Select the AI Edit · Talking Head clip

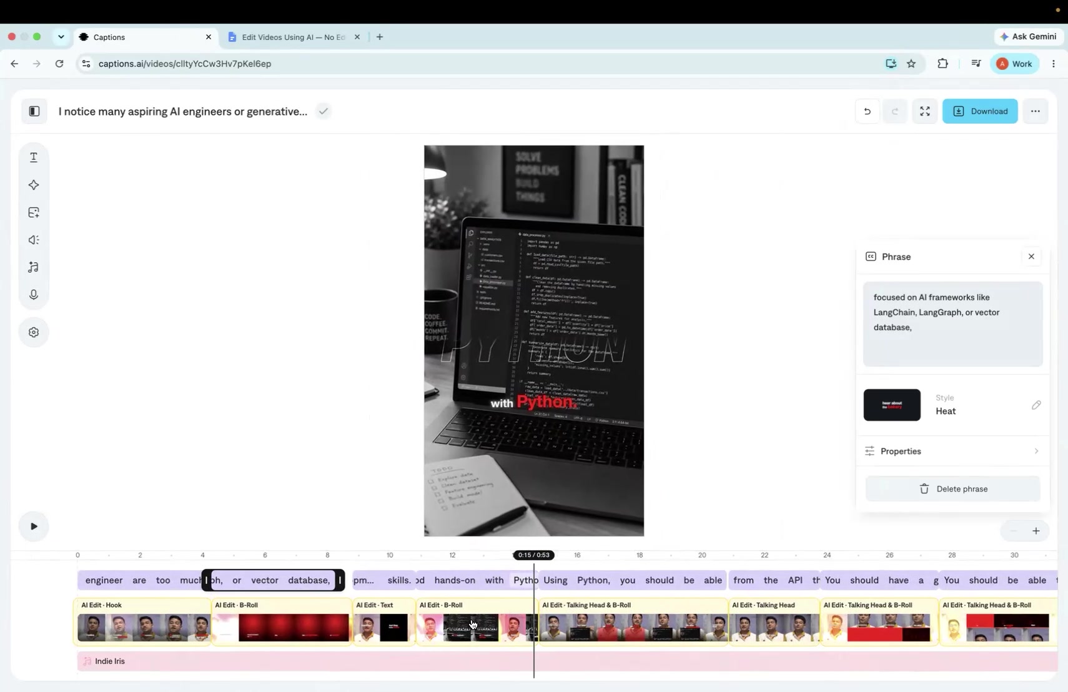pyautogui.click(x=774, y=621)
